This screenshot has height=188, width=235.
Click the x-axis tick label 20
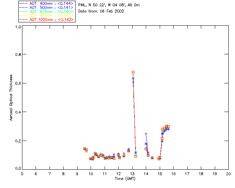click(x=228, y=174)
